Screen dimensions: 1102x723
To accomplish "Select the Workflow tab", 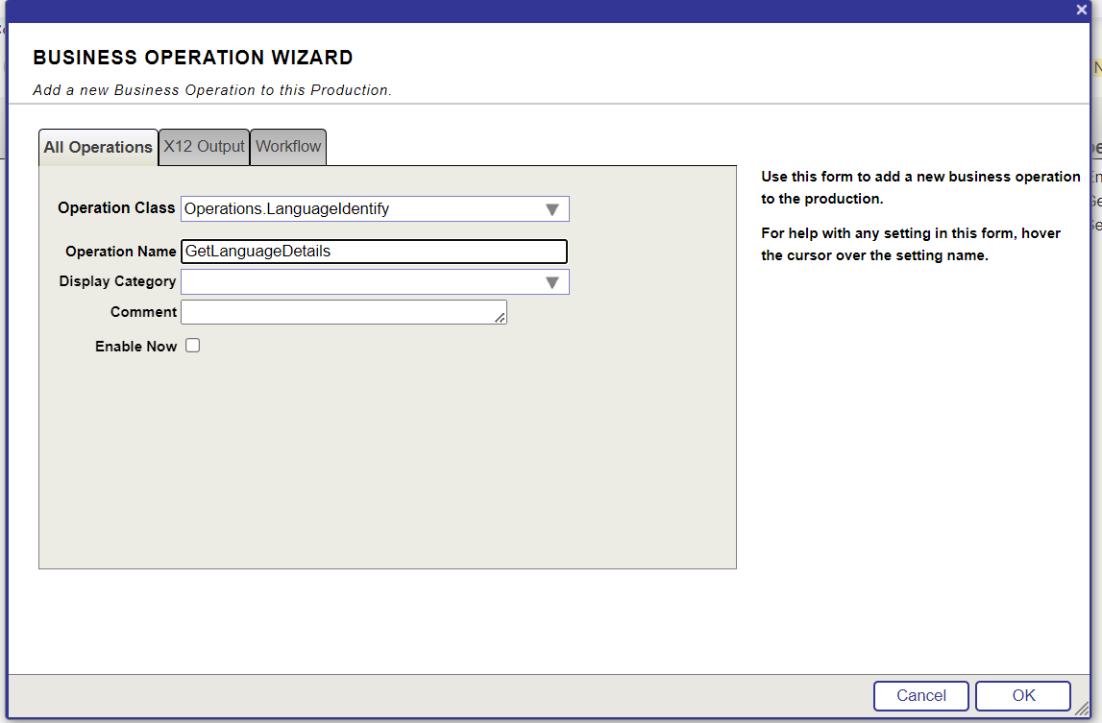I will point(288,147).
